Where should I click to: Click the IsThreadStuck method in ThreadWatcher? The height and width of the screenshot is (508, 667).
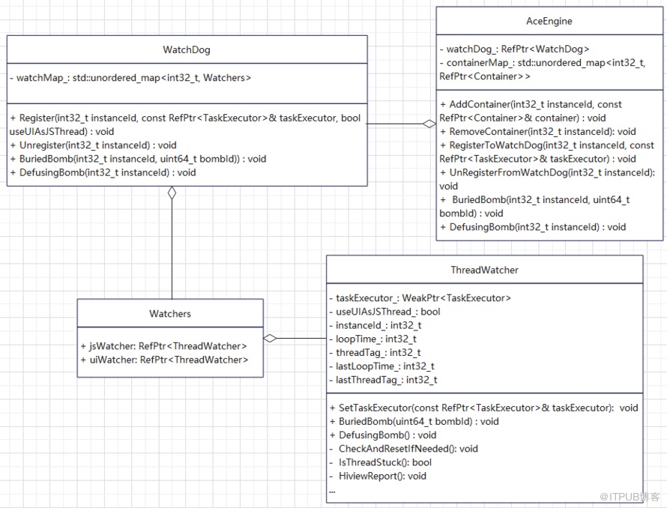coord(381,462)
